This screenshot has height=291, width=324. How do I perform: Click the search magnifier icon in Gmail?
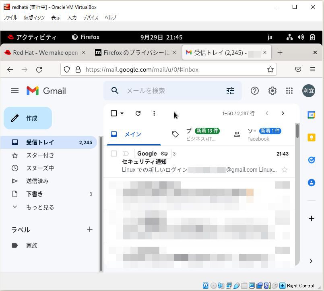click(115, 90)
